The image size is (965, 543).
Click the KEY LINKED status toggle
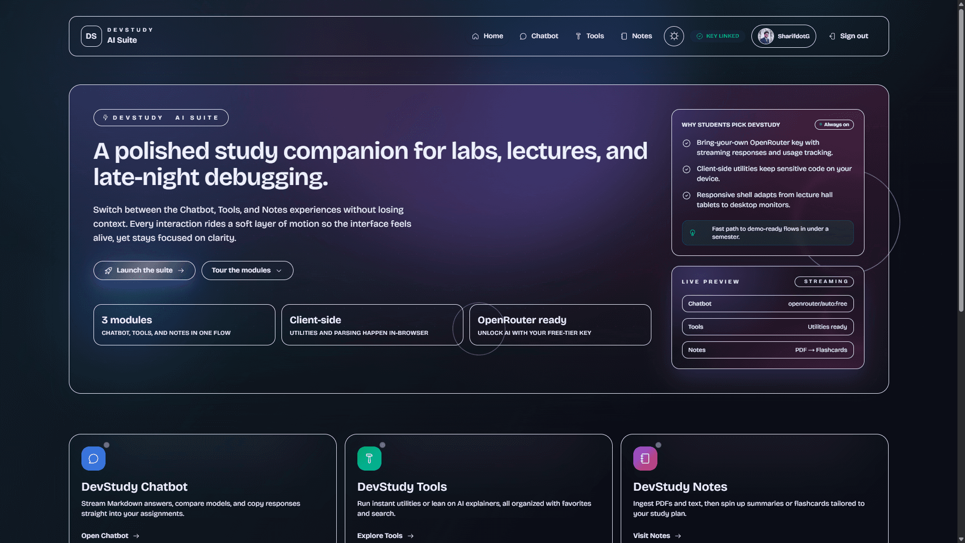point(718,36)
